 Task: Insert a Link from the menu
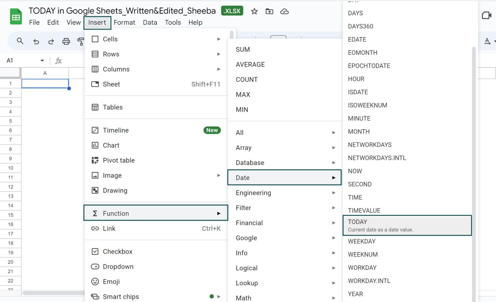(x=156, y=229)
